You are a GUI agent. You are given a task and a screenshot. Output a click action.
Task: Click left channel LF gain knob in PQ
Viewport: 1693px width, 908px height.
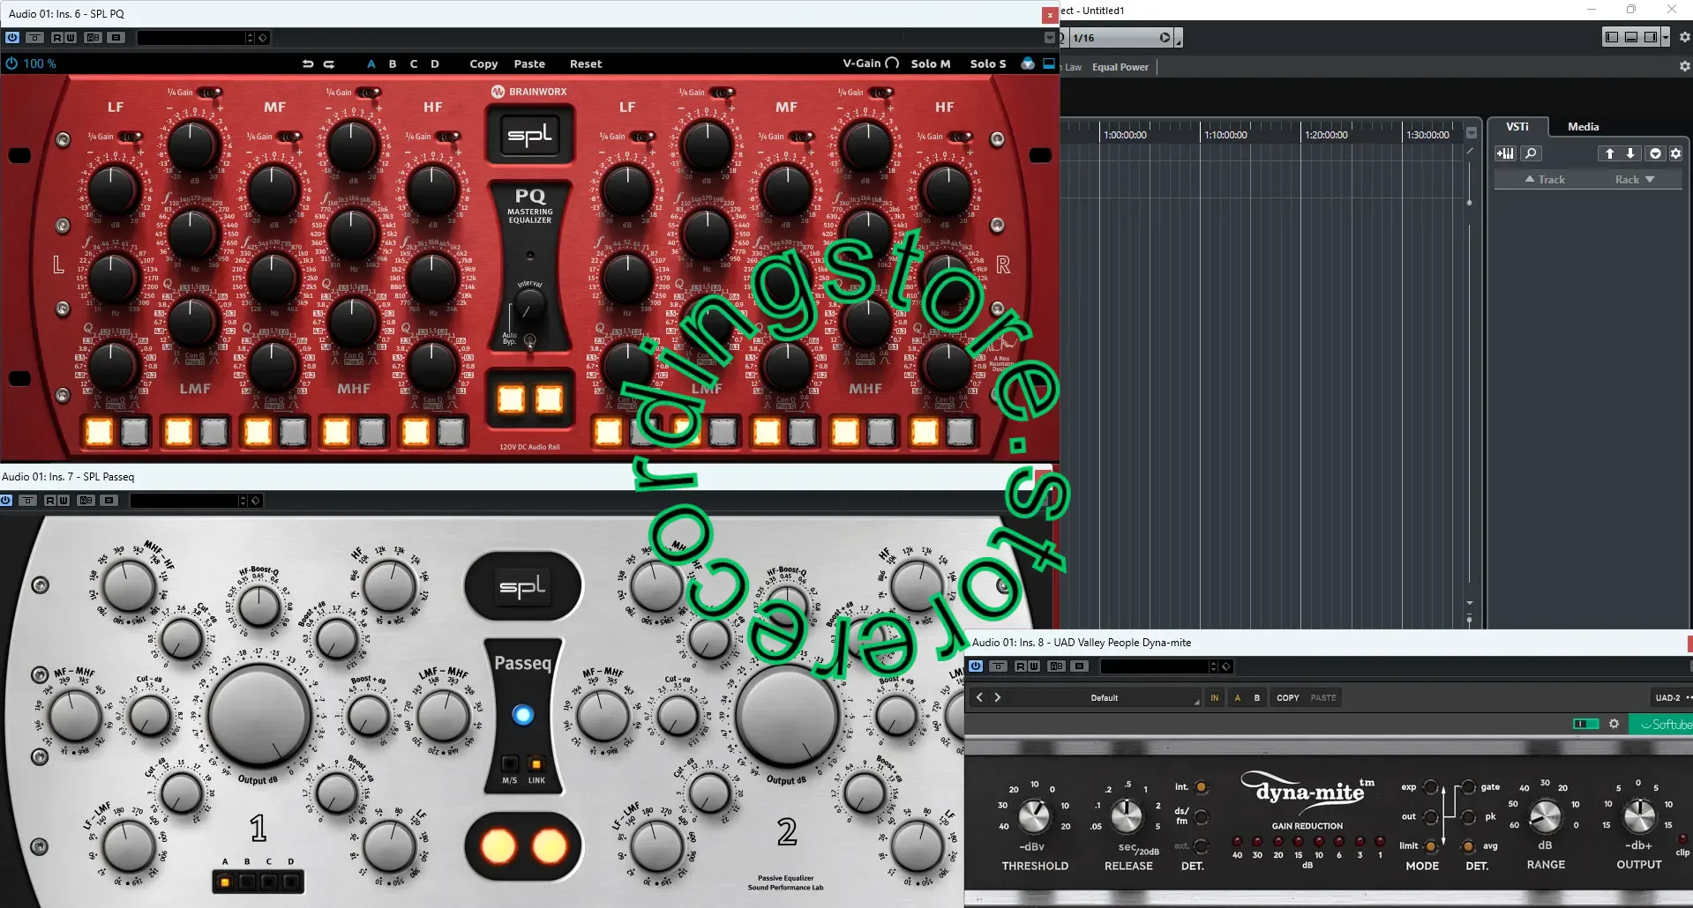click(113, 190)
